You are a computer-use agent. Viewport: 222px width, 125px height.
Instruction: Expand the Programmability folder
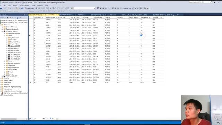pyautogui.click(x=5, y=67)
